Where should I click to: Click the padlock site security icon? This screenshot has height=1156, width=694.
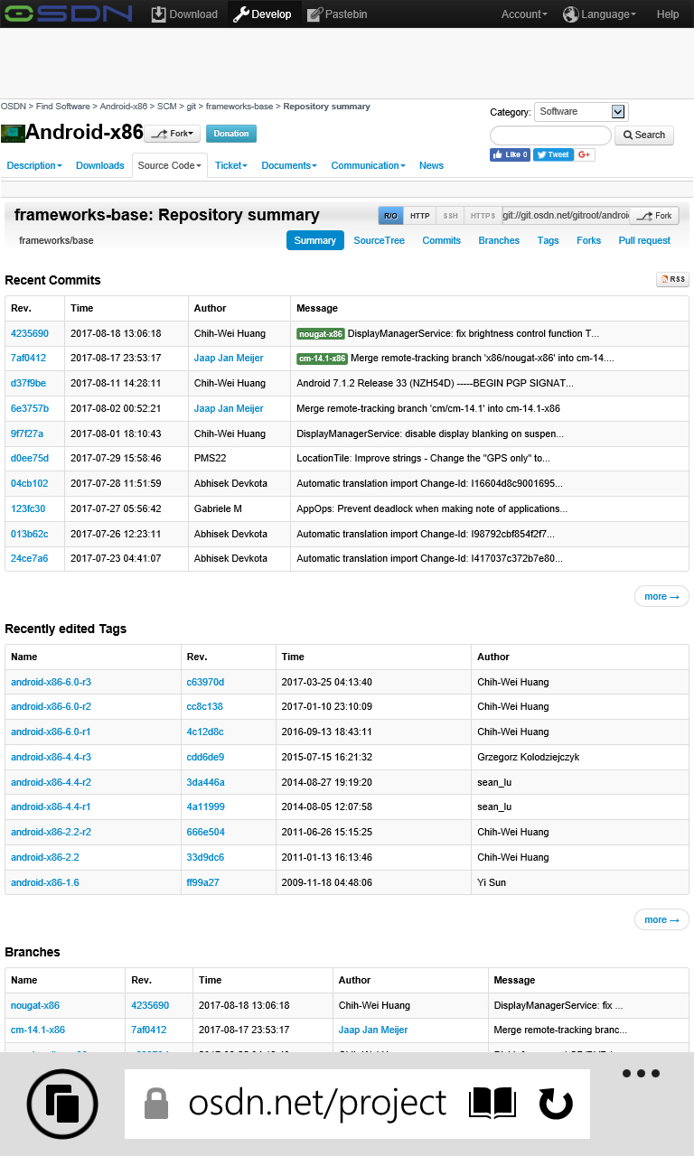click(x=156, y=1103)
